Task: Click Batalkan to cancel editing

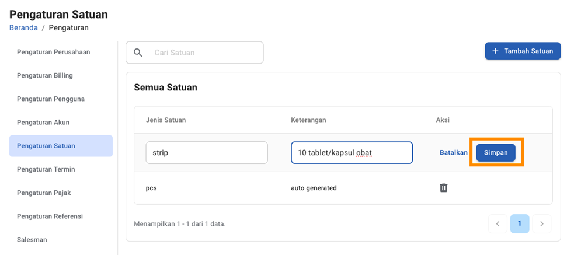Action: [x=453, y=152]
